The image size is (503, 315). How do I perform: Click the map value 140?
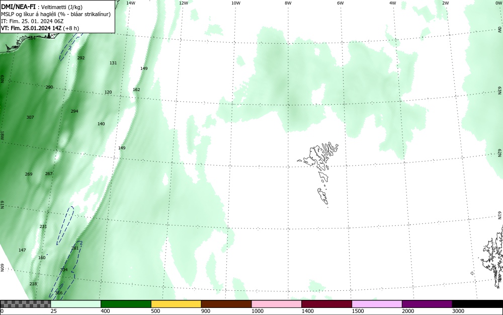coord(101,124)
